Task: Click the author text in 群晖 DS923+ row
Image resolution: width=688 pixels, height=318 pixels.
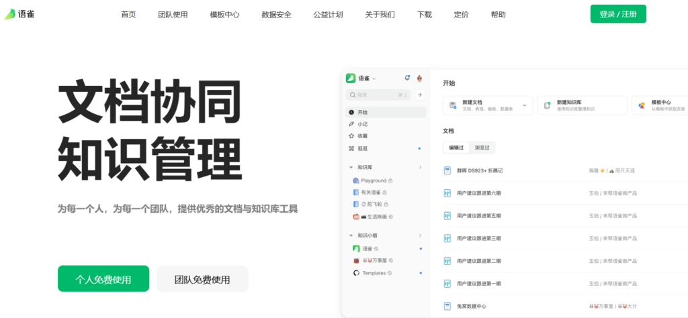Action: point(611,170)
